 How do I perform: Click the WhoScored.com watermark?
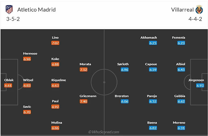pyautogui.click(x=103, y=132)
